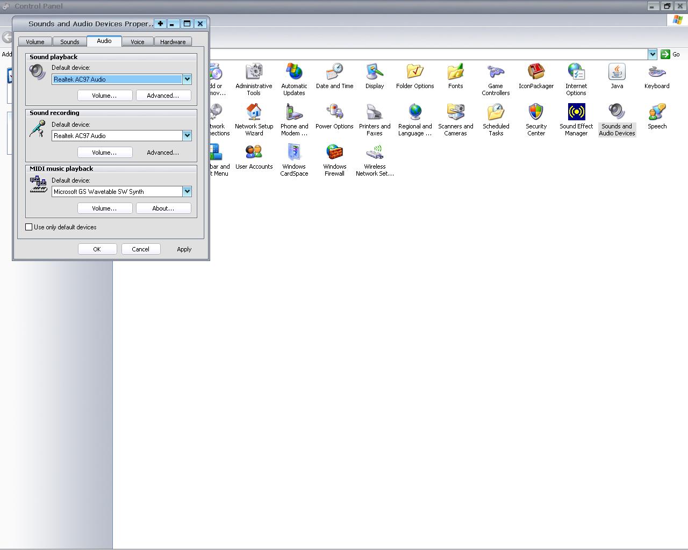Open Folder Options icon
This screenshot has height=550, width=688.
(415, 76)
